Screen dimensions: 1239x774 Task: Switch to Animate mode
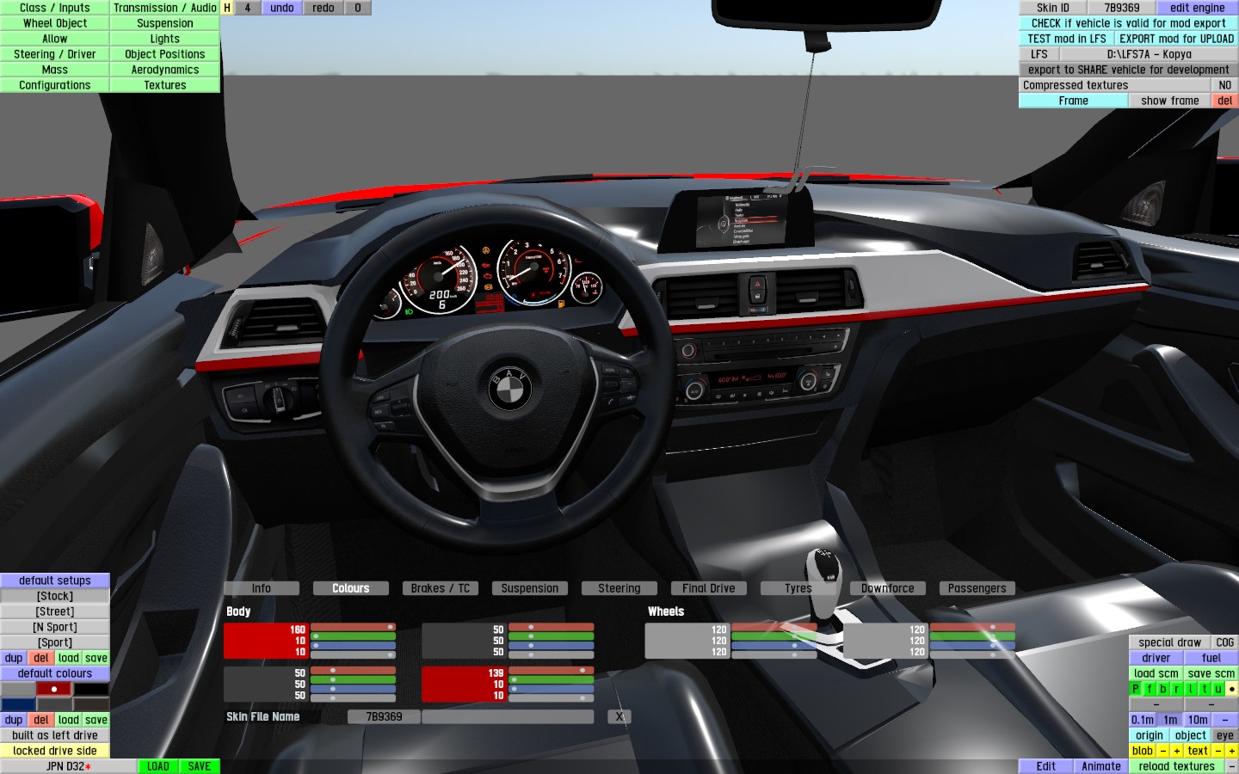(x=1101, y=766)
